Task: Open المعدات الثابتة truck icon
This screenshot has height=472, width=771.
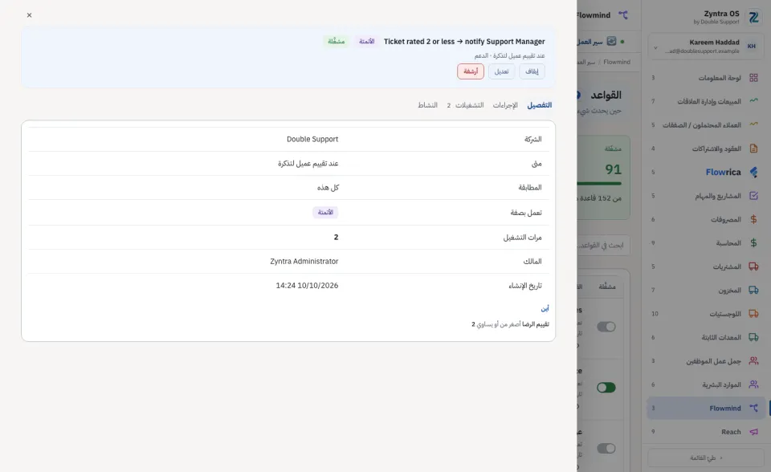Action: (753, 337)
